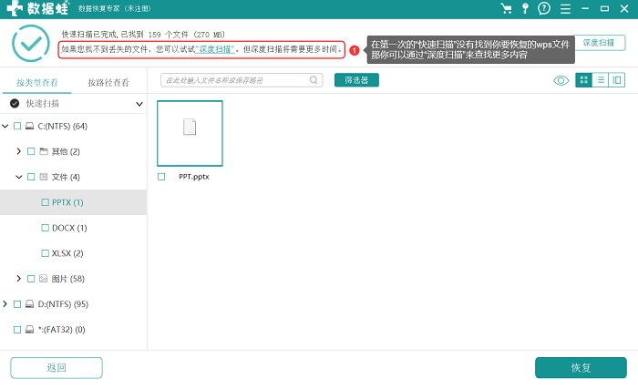The image size is (638, 389).
Task: Click the search magnifier icon
Action: [314, 80]
